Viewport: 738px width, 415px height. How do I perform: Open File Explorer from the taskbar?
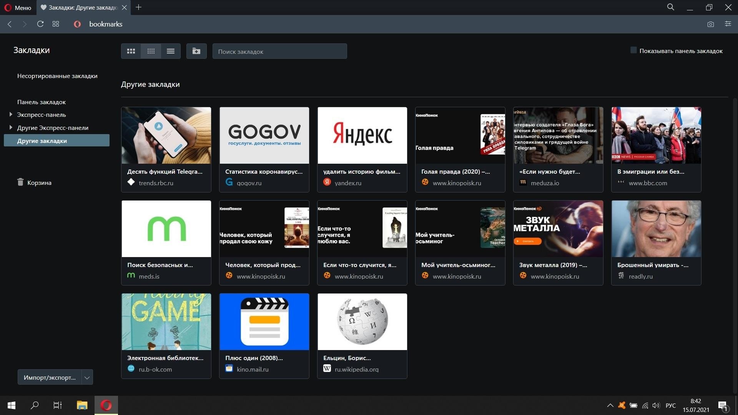(82, 405)
